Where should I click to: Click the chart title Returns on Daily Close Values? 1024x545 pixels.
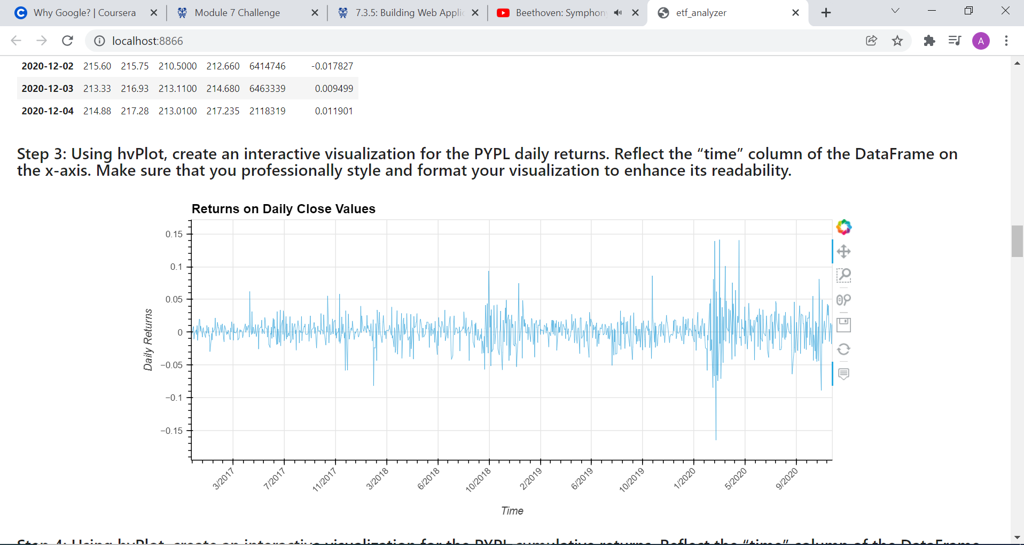(x=284, y=209)
